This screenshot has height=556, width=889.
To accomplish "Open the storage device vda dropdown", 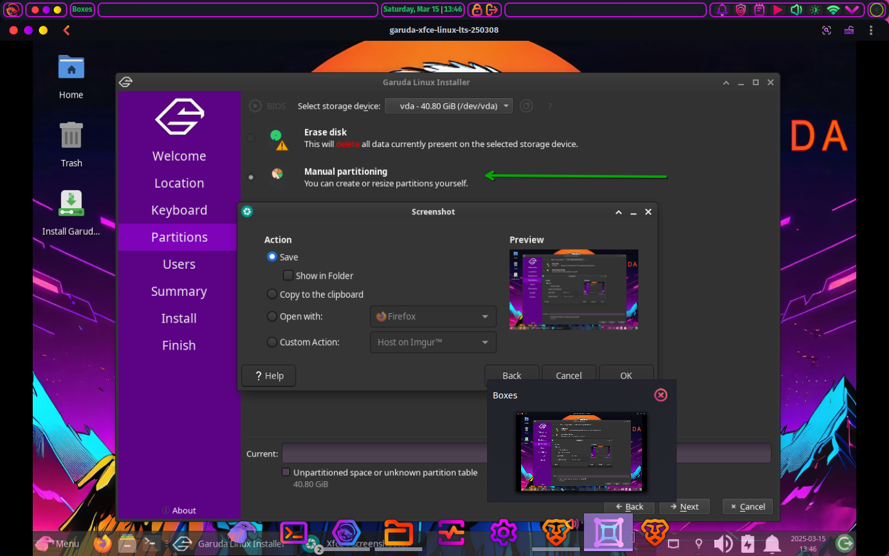I will point(449,106).
